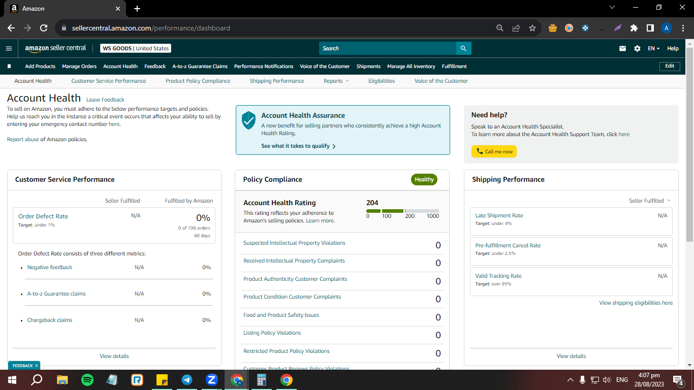
Task: Click the Edit button on the navigation bar
Action: (x=670, y=66)
